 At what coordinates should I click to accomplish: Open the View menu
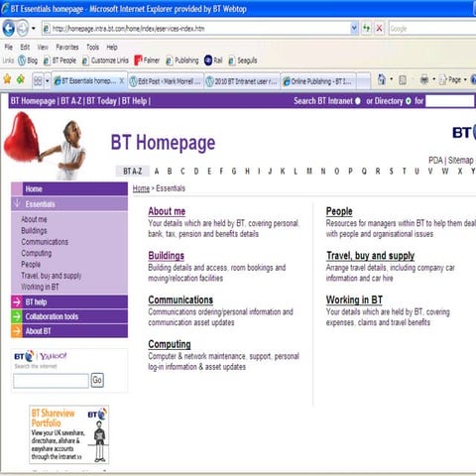(43, 48)
